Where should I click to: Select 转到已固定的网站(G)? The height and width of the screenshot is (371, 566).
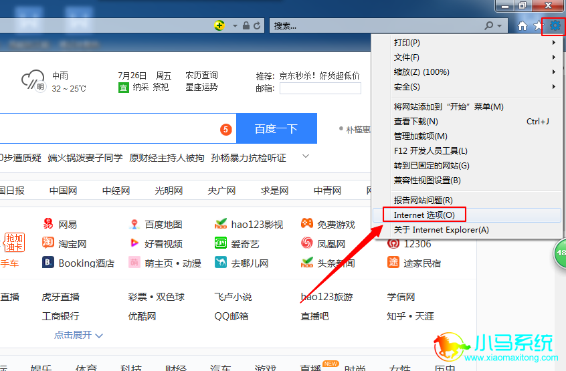pyautogui.click(x=467, y=166)
